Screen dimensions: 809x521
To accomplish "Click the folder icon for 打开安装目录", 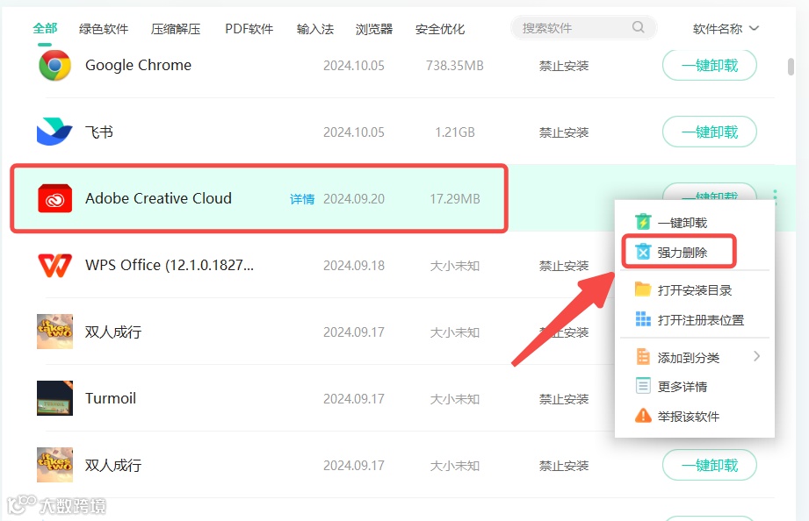I will [x=643, y=289].
